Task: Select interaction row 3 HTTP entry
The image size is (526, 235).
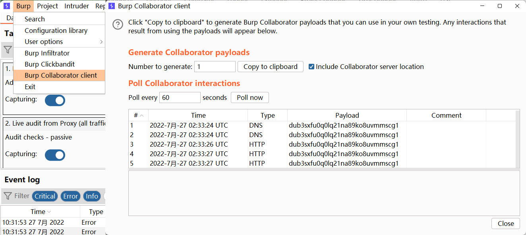Action: pyautogui.click(x=322, y=144)
